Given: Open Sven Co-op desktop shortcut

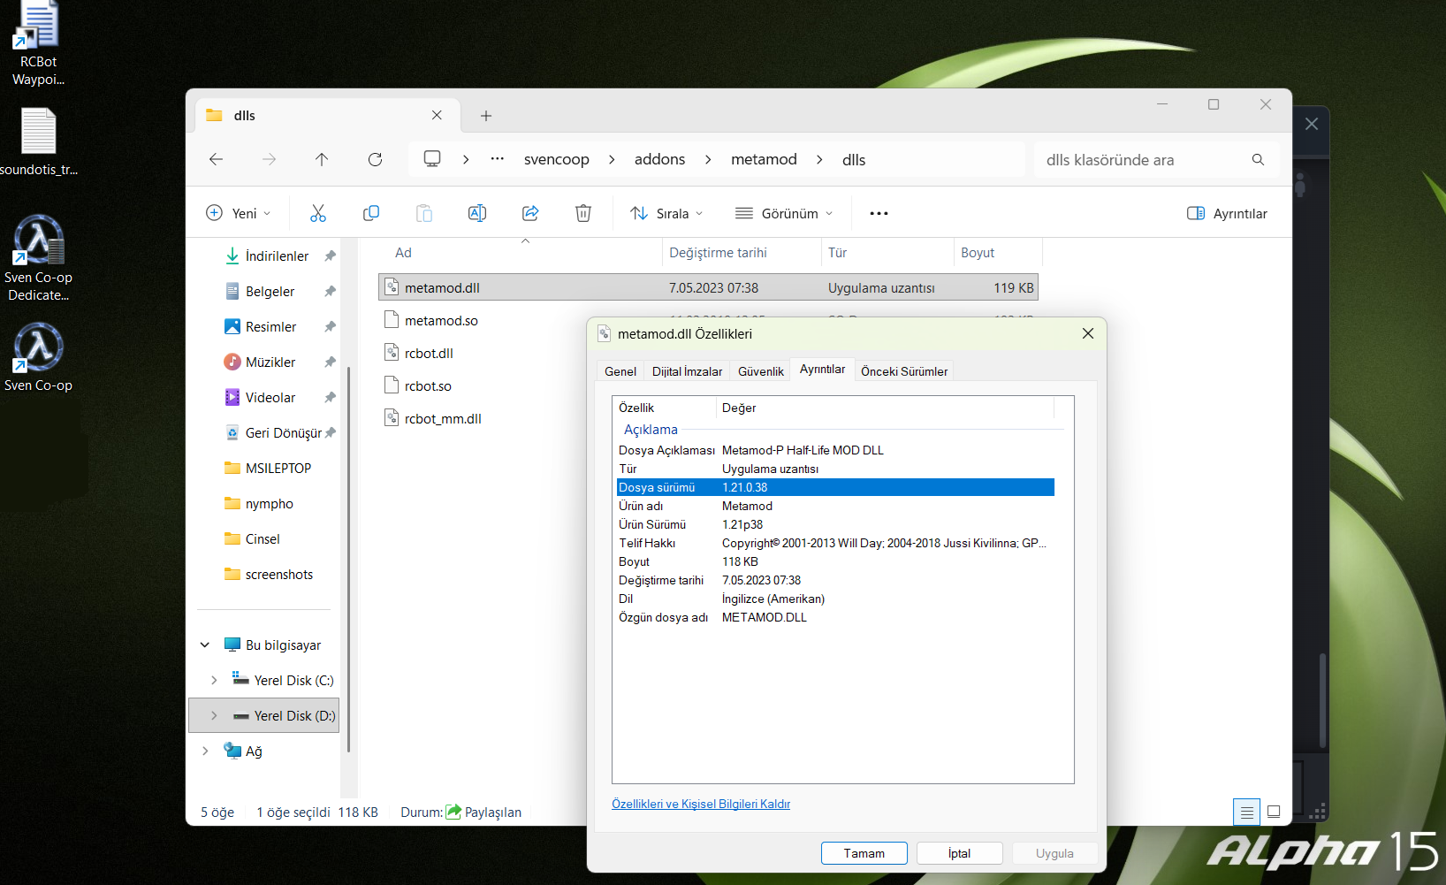Looking at the screenshot, I should [x=38, y=357].
